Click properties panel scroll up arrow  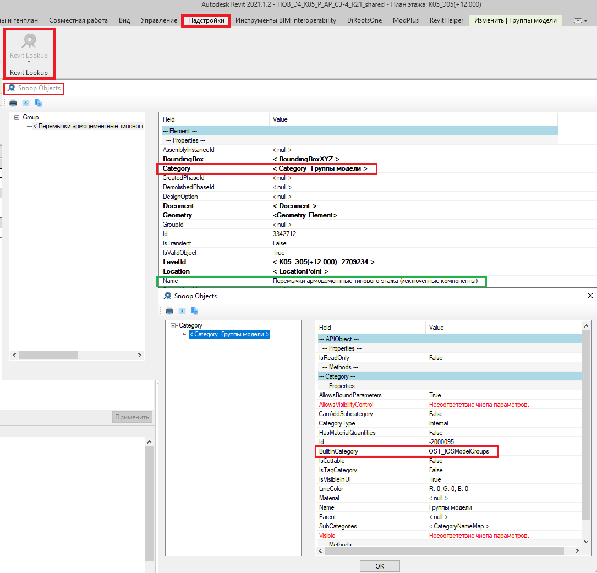pyautogui.click(x=149, y=443)
